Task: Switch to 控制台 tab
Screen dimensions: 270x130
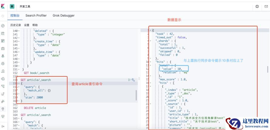Action: click(x=15, y=15)
